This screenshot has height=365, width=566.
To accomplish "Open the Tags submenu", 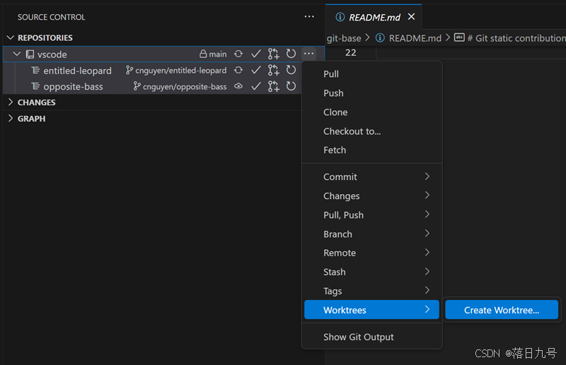I will 372,291.
